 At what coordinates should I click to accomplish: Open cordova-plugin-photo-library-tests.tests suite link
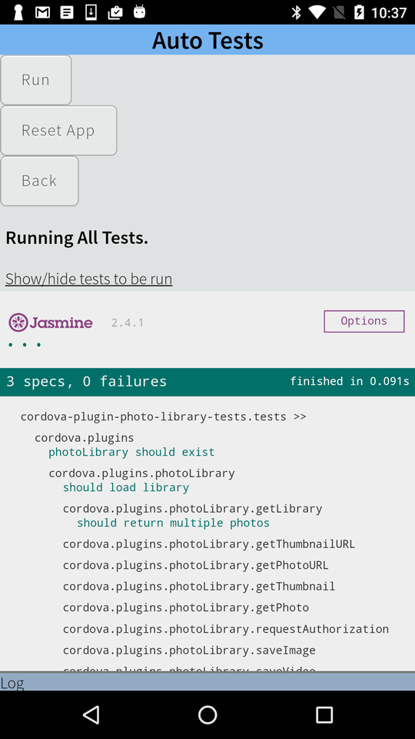[x=163, y=416]
